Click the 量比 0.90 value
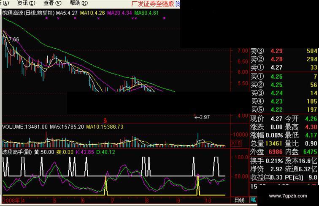This screenshot has height=206, width=319. [x=311, y=143]
